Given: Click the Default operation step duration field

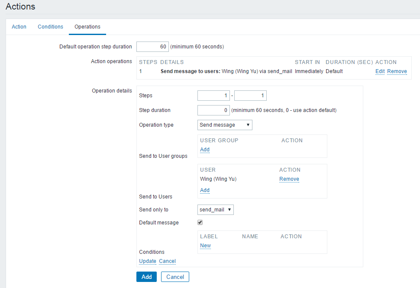Looking at the screenshot, I should click(152, 47).
